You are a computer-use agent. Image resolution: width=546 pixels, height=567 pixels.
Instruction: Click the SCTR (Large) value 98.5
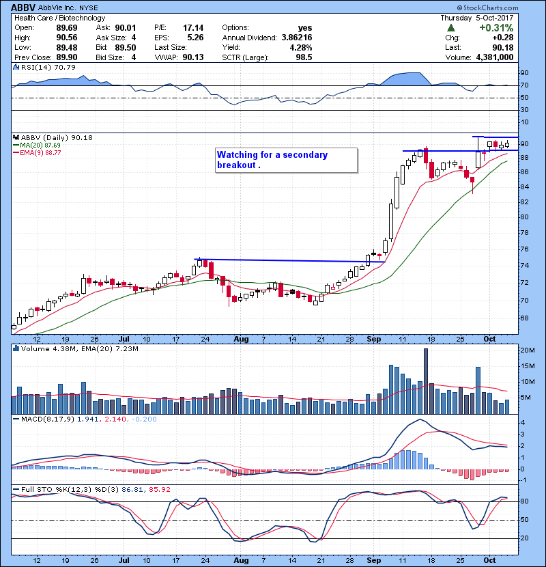(x=304, y=57)
